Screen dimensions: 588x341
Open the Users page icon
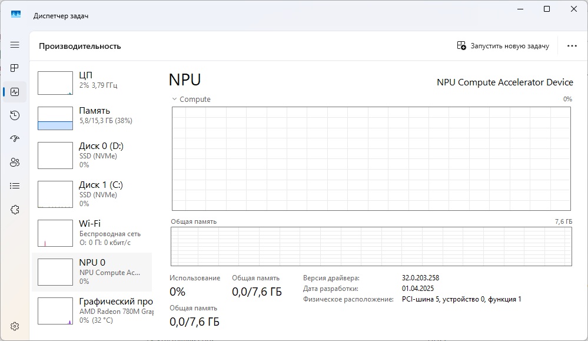point(15,163)
